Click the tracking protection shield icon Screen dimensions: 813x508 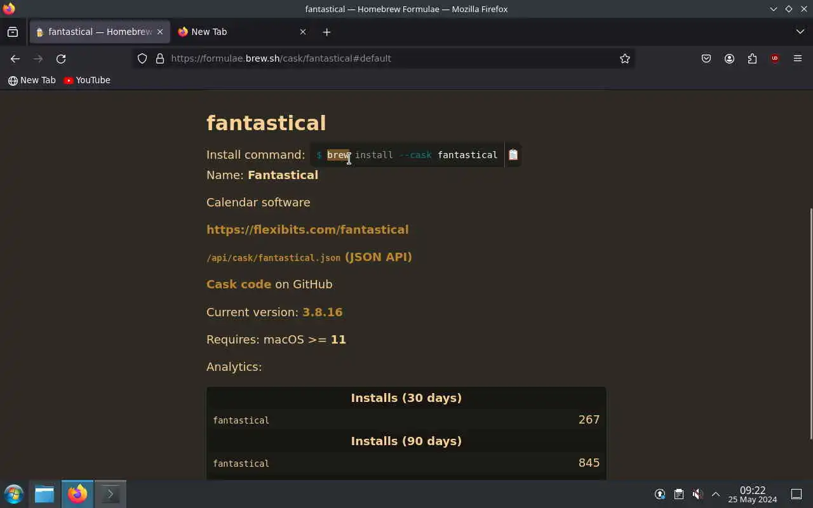pos(142,58)
